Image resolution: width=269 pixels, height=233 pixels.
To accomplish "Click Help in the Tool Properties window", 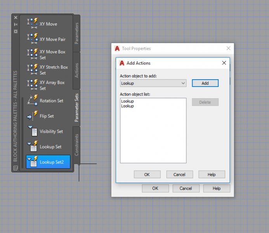I will 217,188.
